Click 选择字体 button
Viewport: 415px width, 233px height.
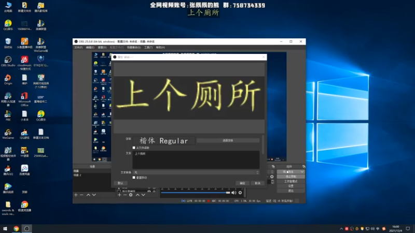point(228,140)
